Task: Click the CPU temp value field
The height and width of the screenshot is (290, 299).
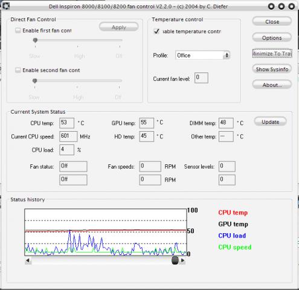Action: (66, 123)
